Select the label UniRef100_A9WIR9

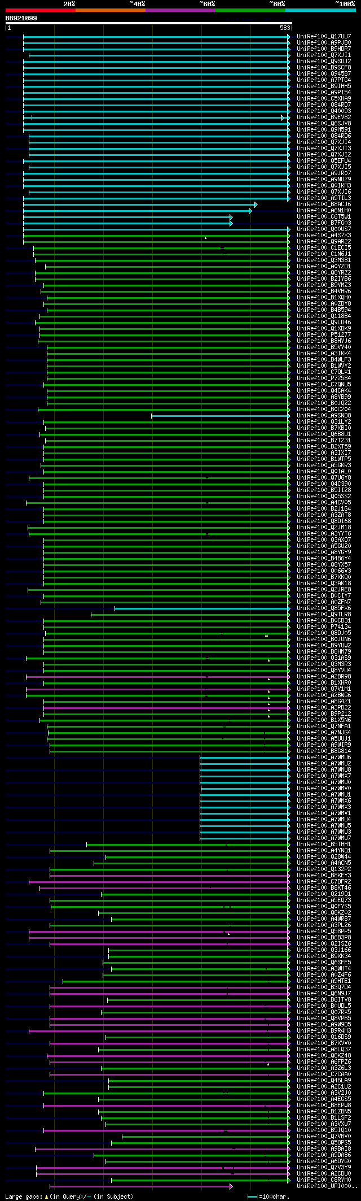[324, 745]
